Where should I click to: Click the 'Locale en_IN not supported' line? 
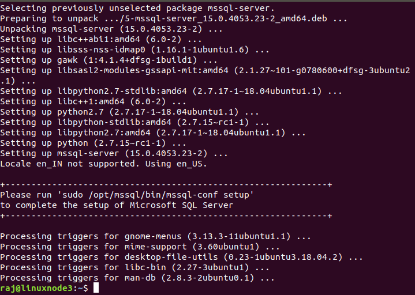(103, 164)
